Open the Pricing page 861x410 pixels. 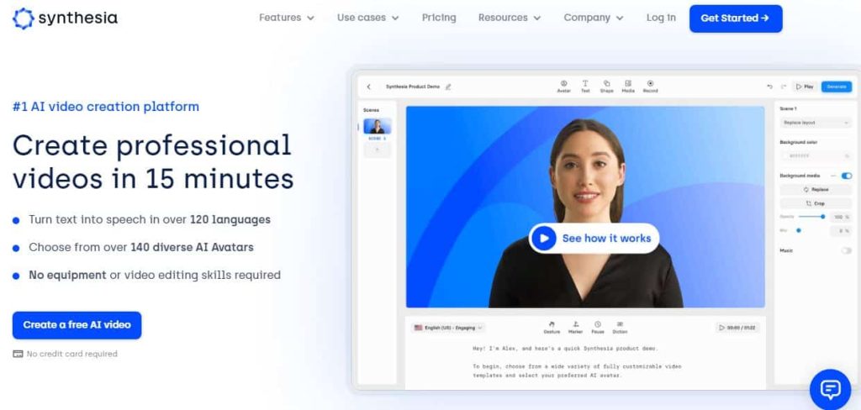pyautogui.click(x=439, y=18)
